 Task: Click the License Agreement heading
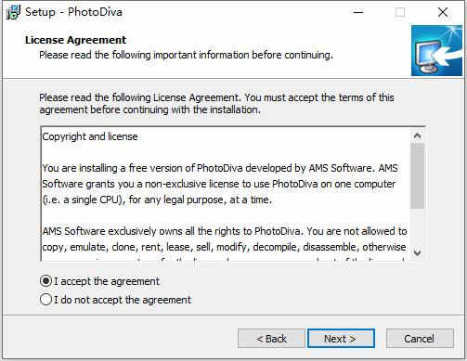click(75, 40)
